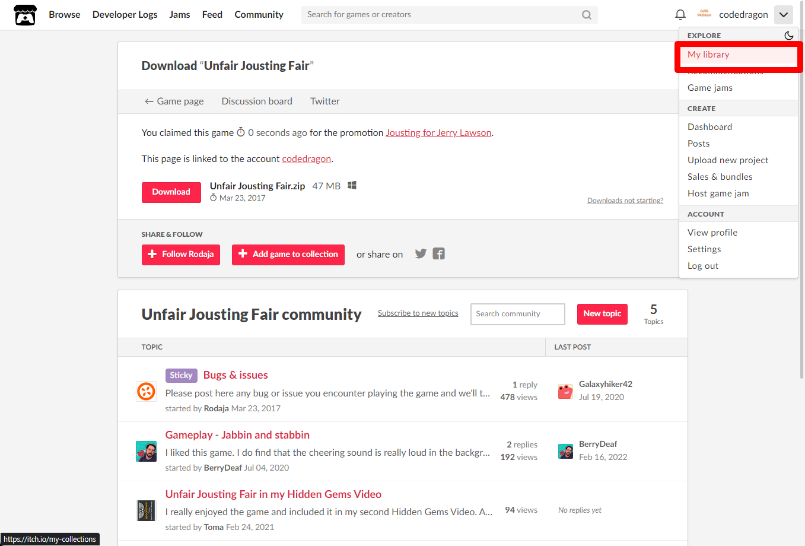Open Twitter tab link
805x546 pixels.
(x=325, y=101)
